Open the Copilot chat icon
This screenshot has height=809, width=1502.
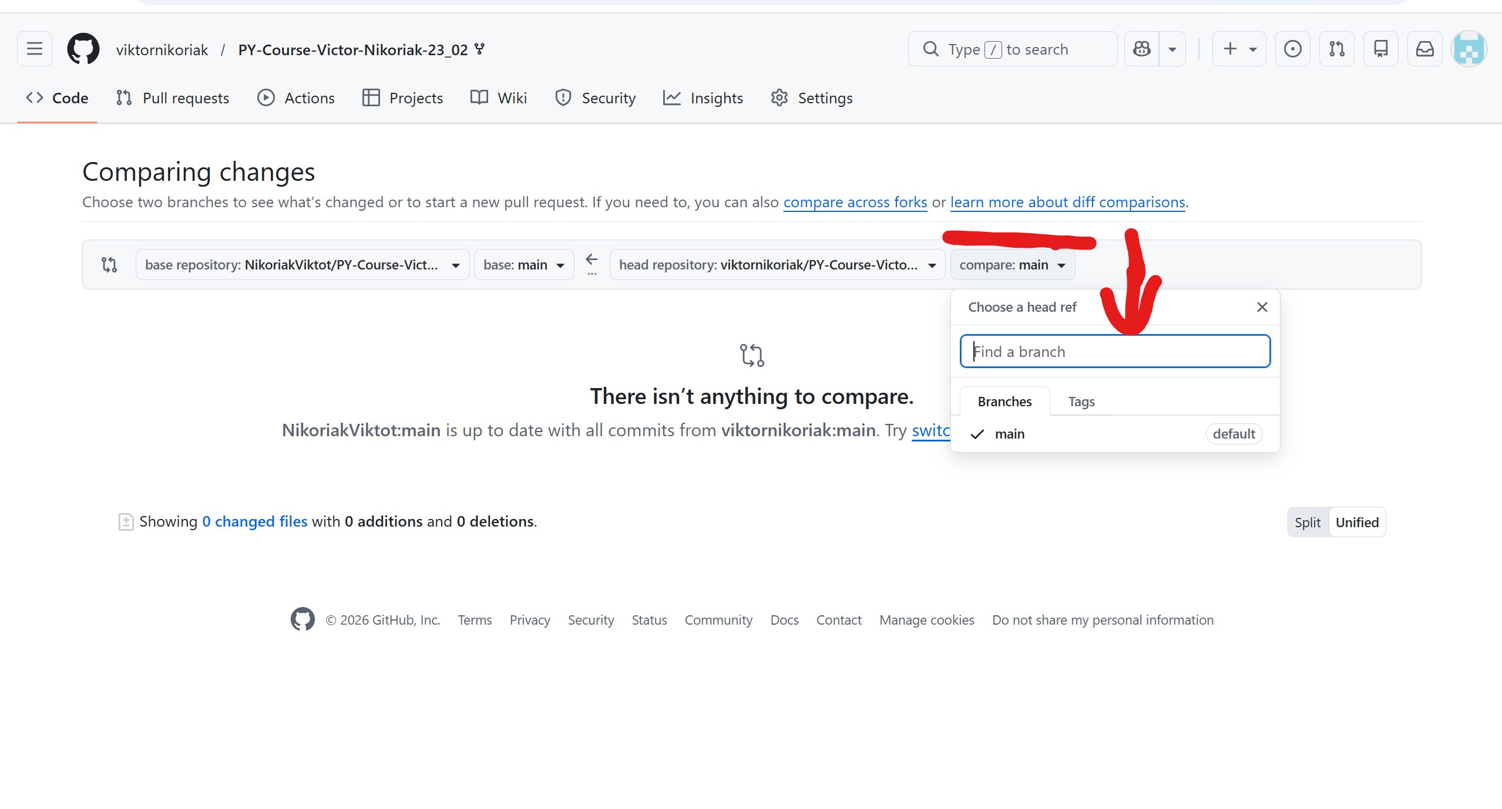point(1142,49)
